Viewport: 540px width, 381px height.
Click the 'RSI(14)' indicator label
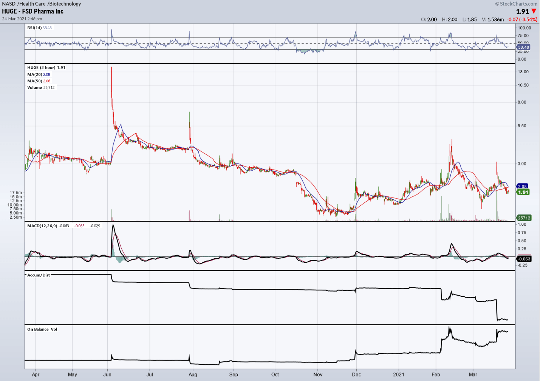click(x=34, y=28)
